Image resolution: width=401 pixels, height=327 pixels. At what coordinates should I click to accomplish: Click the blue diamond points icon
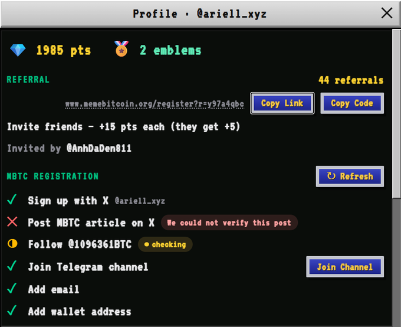(18, 50)
